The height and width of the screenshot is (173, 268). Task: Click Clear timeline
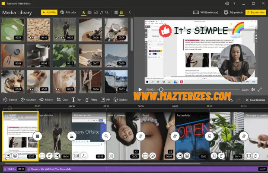tap(255, 100)
